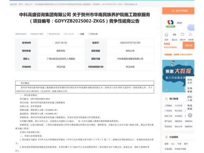Open the 电话客服 floating side button
Screen dimensions: 204x153
[190, 107]
